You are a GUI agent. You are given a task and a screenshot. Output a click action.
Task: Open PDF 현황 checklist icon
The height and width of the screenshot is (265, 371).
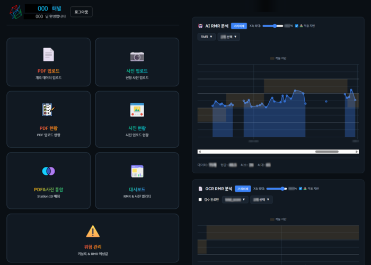click(48, 110)
